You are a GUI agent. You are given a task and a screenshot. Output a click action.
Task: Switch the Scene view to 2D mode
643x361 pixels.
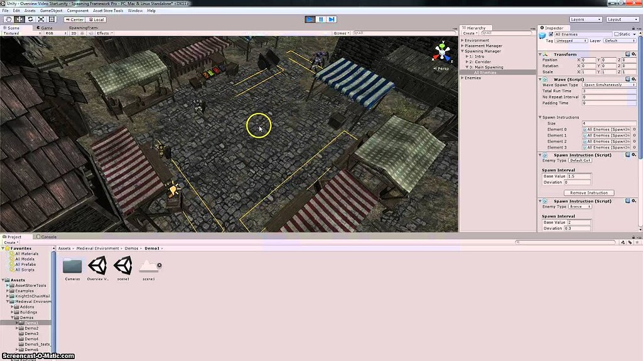(73, 33)
